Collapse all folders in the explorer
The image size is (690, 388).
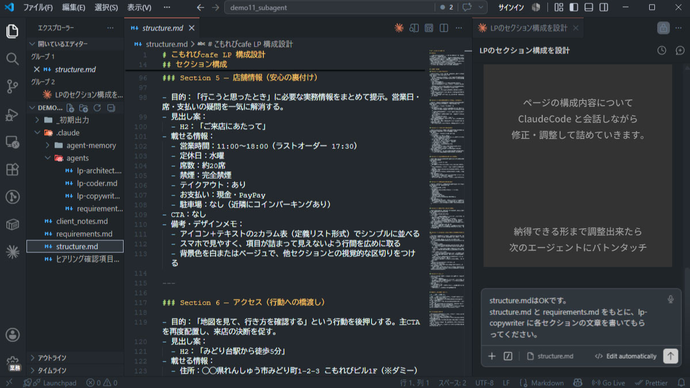coord(111,108)
